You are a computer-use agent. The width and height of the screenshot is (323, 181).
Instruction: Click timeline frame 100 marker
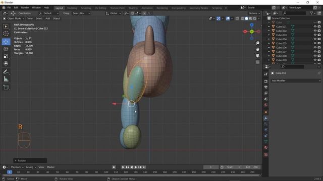pos(106,172)
